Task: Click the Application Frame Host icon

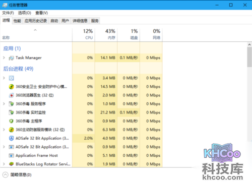Action: tap(11, 156)
